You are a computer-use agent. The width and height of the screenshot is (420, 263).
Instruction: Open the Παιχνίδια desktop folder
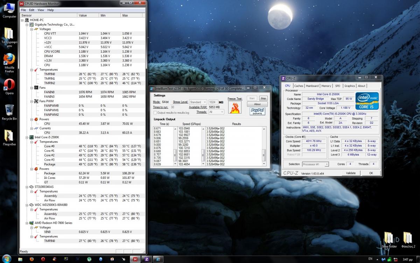(9, 138)
